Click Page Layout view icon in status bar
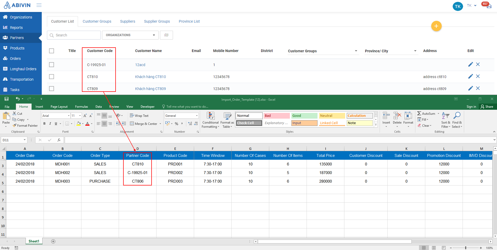Screen dimensions: 497x250 click(434, 248)
